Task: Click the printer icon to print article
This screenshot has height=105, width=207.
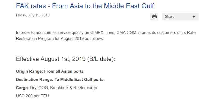Action: click(154, 17)
